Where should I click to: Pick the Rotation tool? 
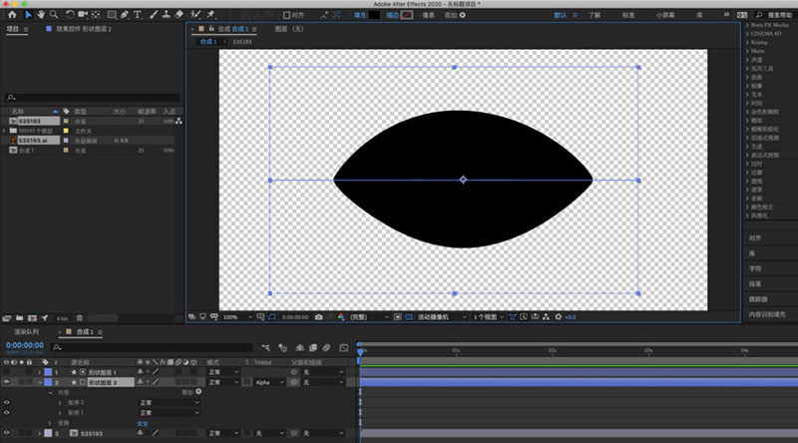(68, 15)
